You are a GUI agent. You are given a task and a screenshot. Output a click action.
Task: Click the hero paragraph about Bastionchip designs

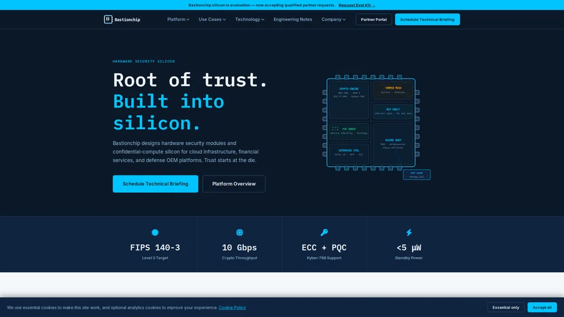pos(186,151)
